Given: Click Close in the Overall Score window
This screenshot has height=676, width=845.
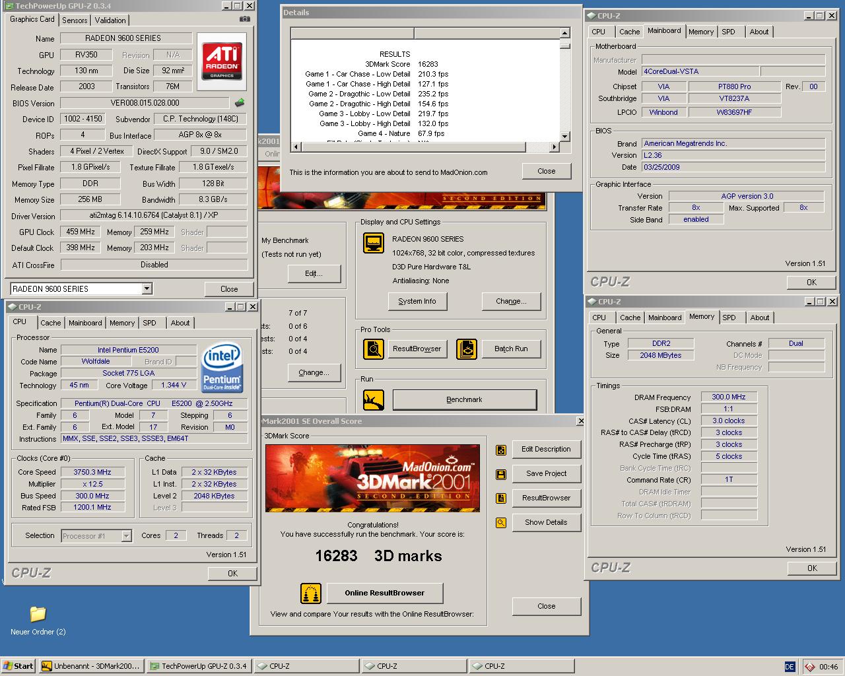Looking at the screenshot, I should [x=547, y=606].
